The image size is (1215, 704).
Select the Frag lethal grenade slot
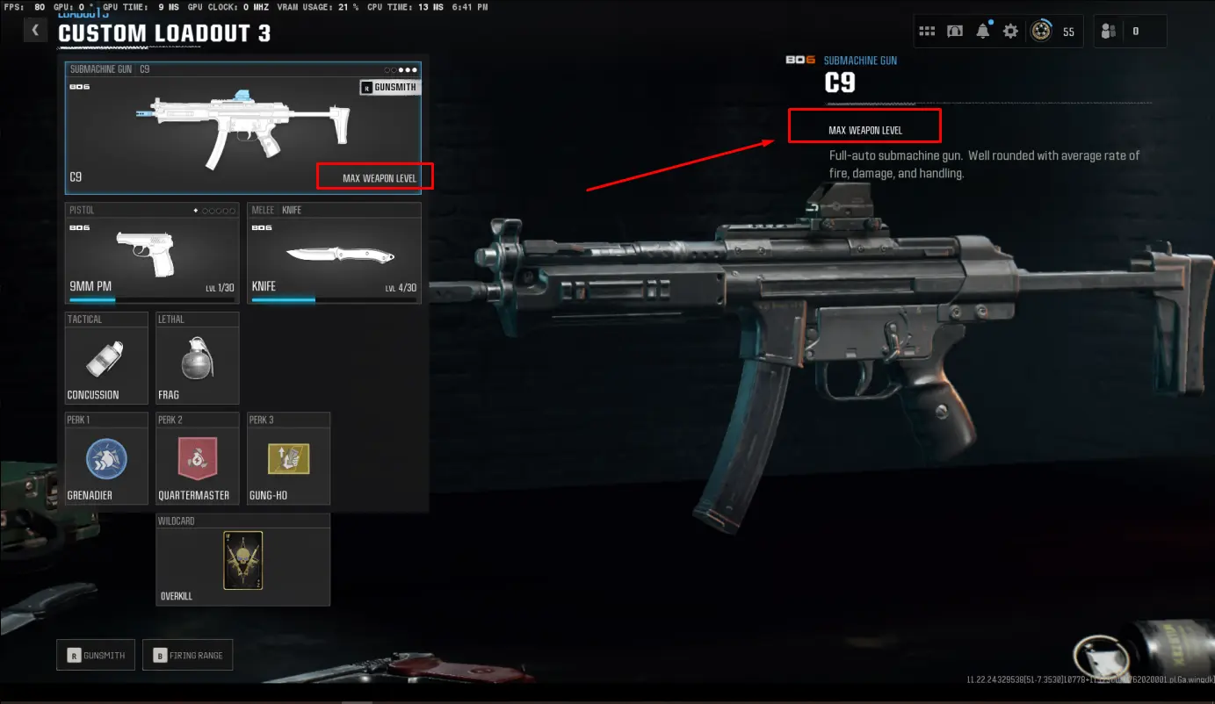[197, 357]
